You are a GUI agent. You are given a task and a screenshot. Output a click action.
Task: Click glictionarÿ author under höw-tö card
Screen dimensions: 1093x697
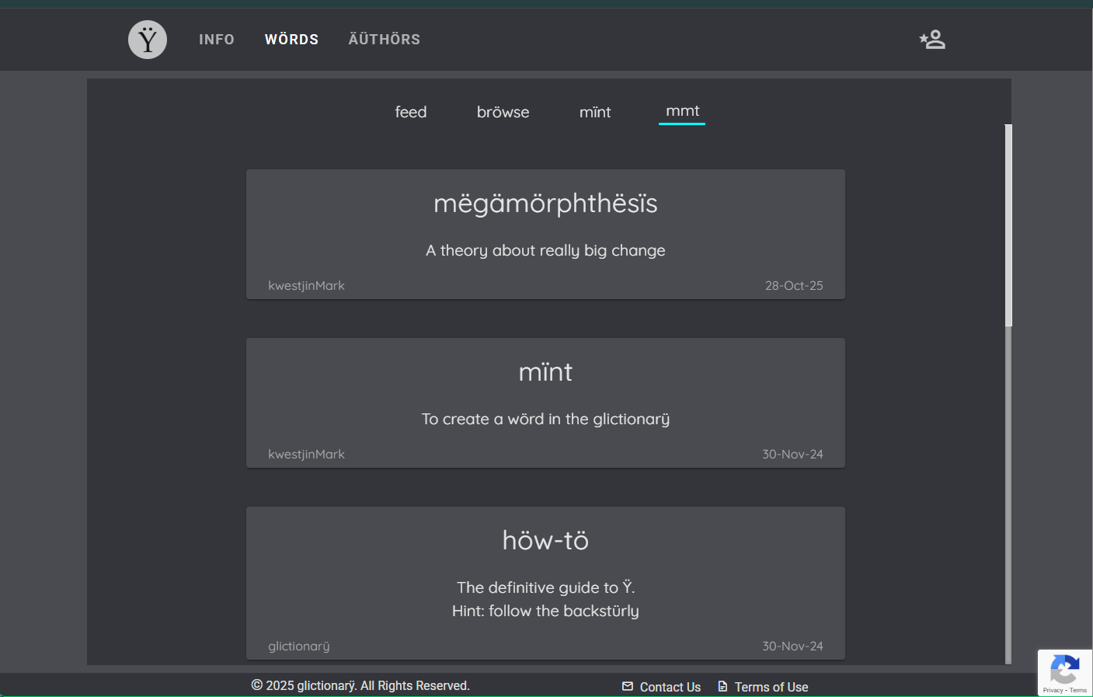[298, 646]
